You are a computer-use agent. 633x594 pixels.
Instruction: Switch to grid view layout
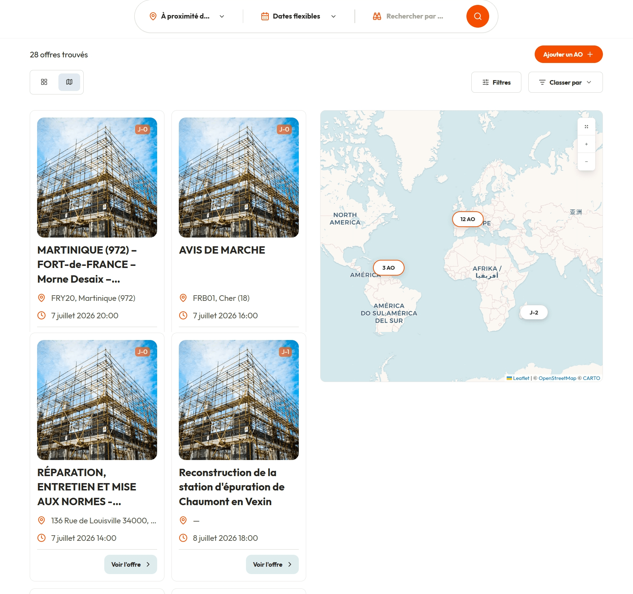[x=44, y=82]
